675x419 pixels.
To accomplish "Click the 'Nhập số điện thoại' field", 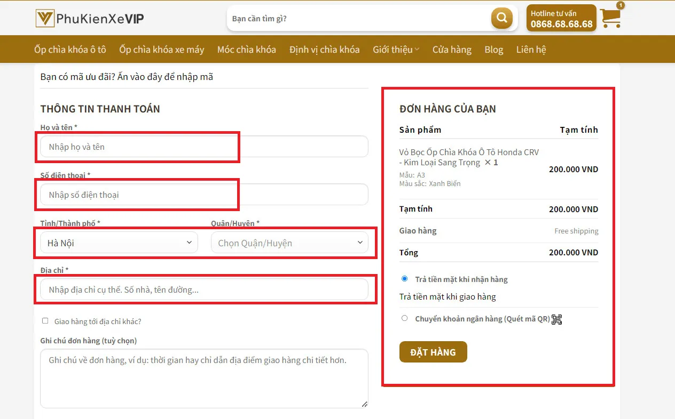I will tap(204, 195).
